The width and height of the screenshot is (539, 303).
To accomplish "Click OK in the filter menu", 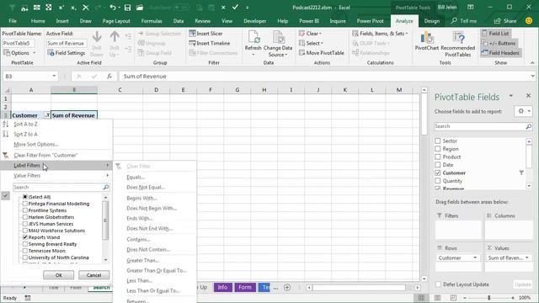I will pyautogui.click(x=58, y=275).
